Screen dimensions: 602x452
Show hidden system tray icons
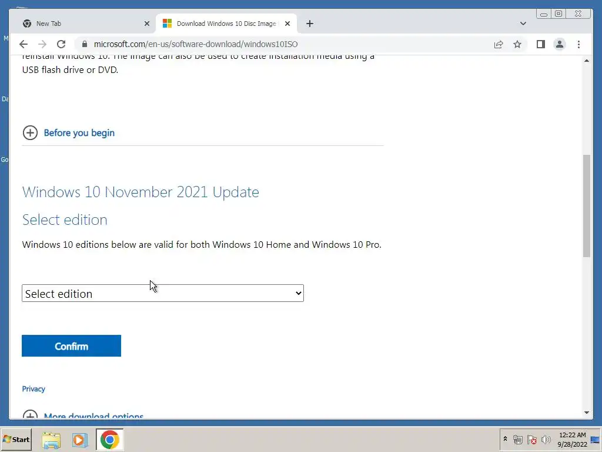tap(505, 439)
